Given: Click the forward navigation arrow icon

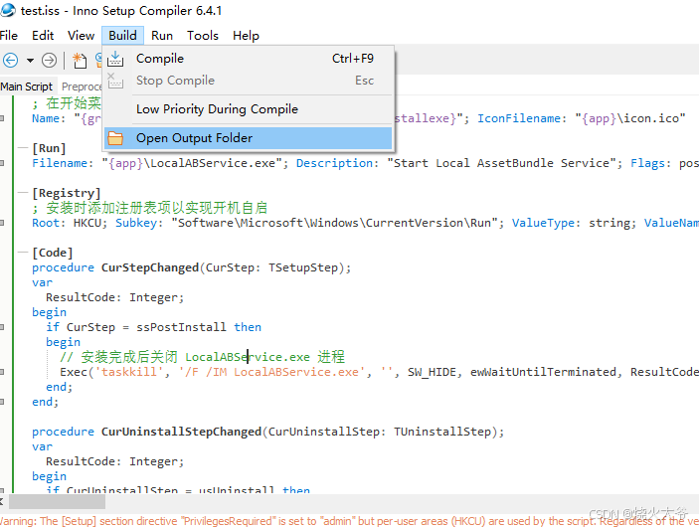Looking at the screenshot, I should 49,61.
